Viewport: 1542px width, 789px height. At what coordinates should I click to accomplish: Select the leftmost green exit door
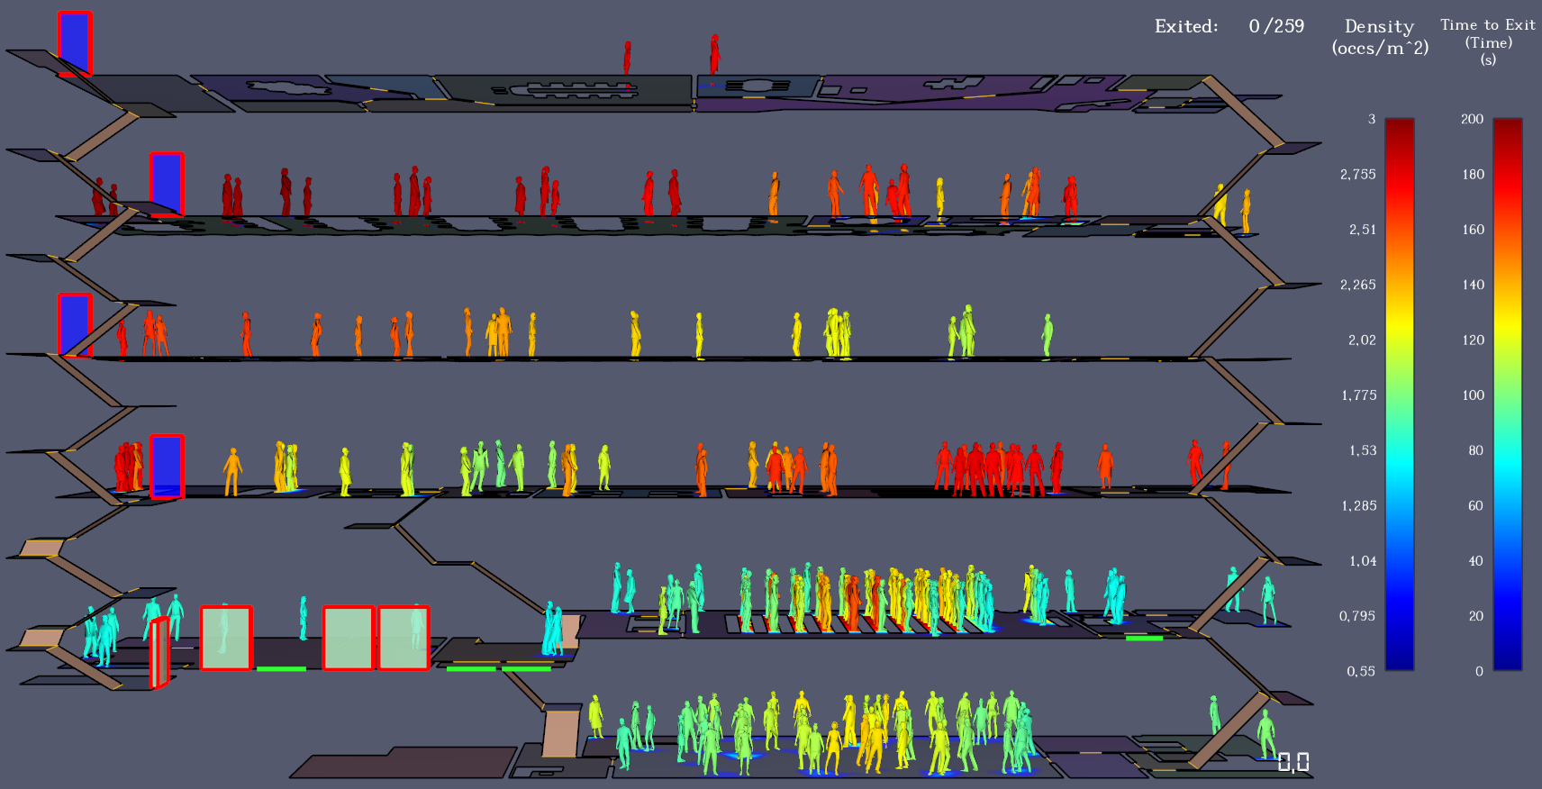click(x=225, y=638)
